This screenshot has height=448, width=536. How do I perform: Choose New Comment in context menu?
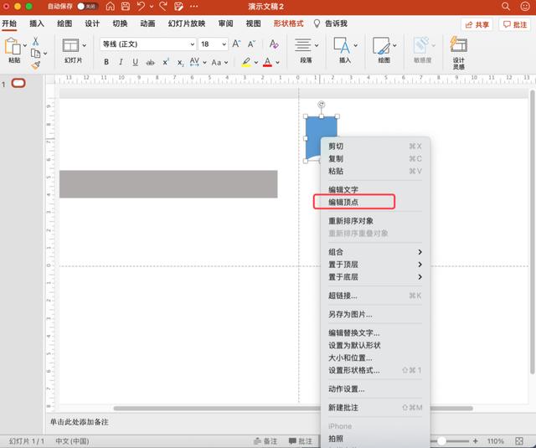pos(374,407)
